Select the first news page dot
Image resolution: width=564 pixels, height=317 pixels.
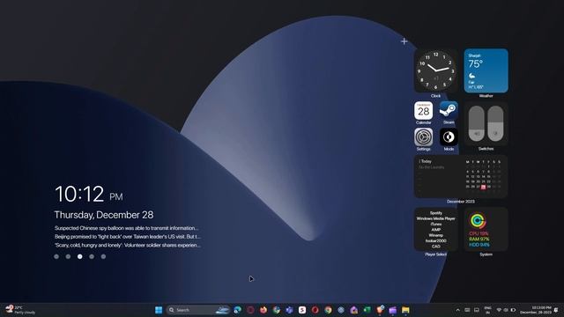point(56,256)
